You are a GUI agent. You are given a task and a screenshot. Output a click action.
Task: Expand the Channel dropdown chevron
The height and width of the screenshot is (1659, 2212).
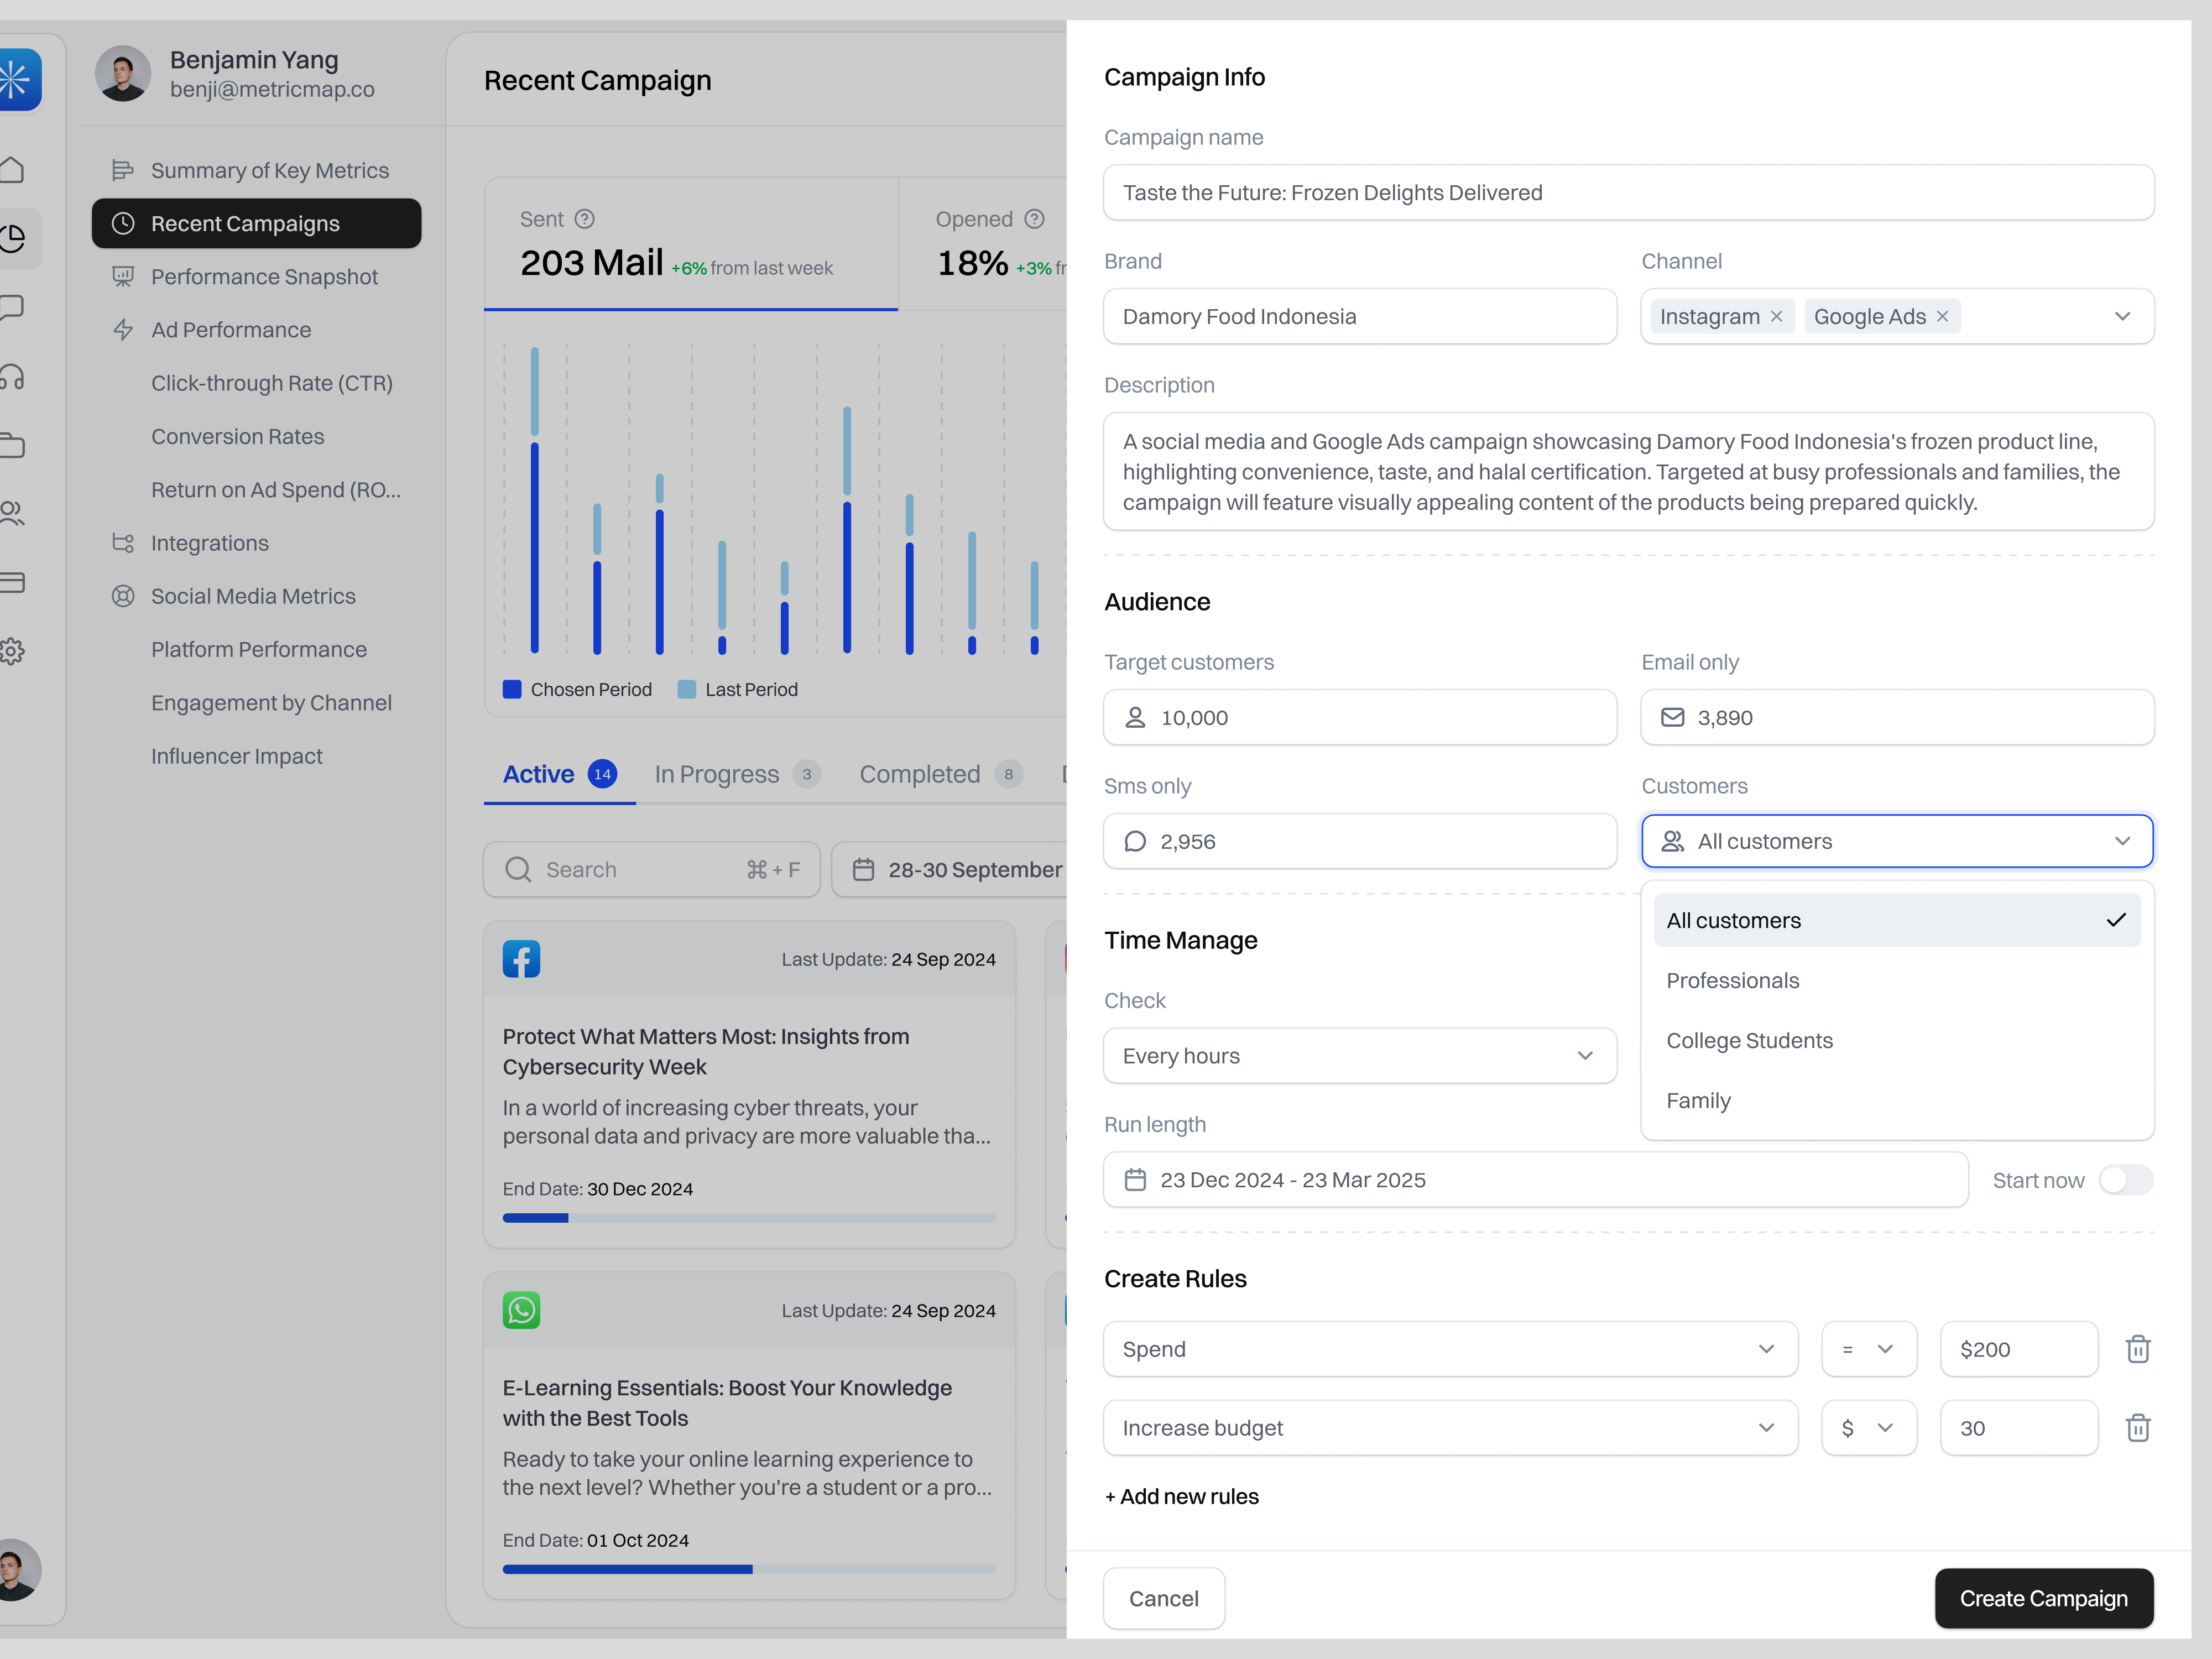2124,316
